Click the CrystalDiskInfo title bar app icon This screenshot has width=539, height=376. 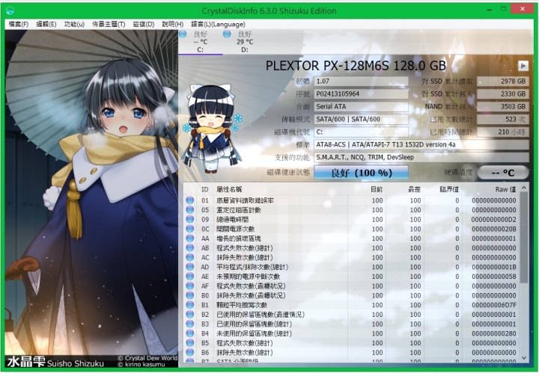click(x=10, y=10)
